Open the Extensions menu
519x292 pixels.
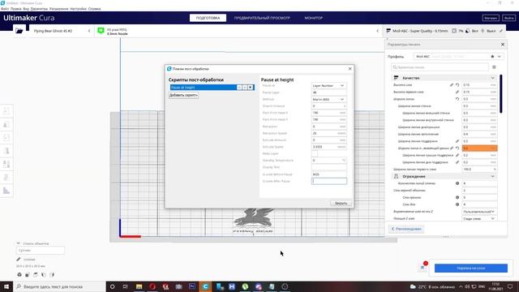59,9
